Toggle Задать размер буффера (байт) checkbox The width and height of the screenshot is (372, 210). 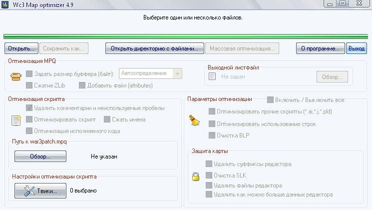coord(29,73)
